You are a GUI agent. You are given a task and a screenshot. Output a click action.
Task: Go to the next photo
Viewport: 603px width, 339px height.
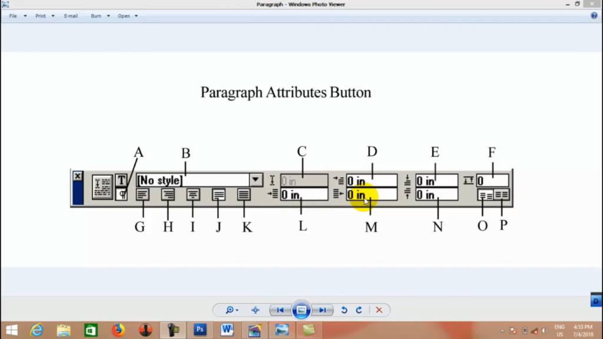coord(322,310)
